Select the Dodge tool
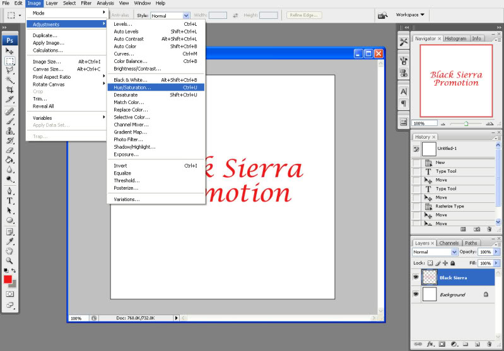Screen dimensions: 504x351 coord(9,179)
